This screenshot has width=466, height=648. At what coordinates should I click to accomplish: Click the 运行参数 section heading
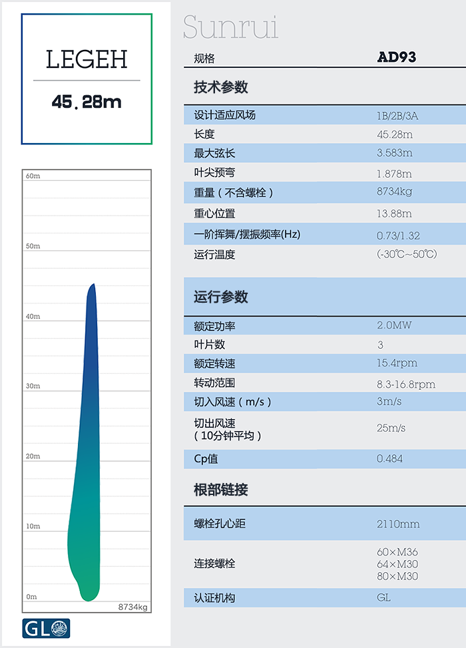coord(221,297)
